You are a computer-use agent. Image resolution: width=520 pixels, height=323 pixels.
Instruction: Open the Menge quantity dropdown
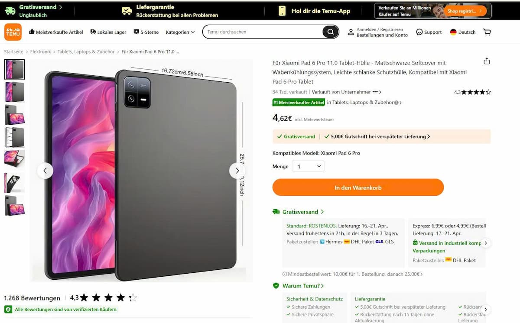click(x=308, y=166)
